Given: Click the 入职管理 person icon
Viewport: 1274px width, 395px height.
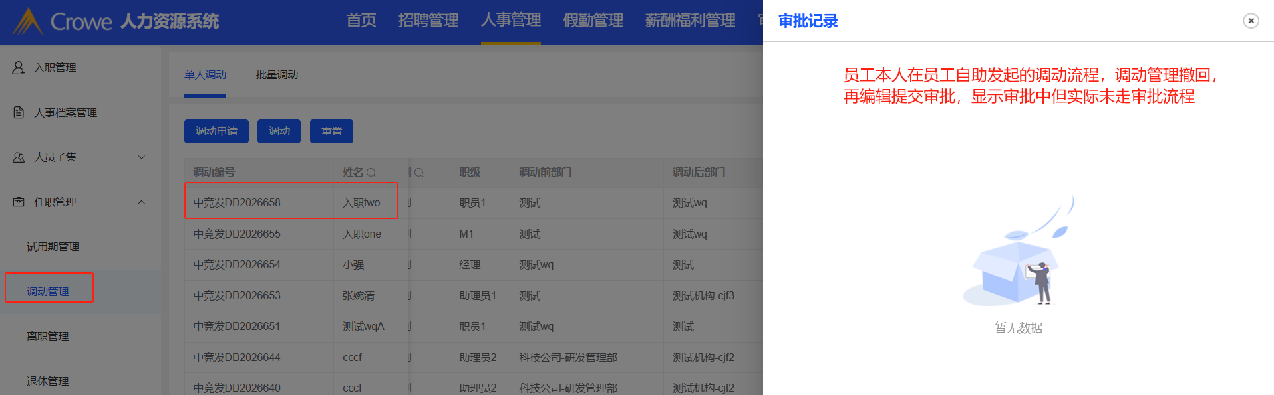Looking at the screenshot, I should pos(19,68).
